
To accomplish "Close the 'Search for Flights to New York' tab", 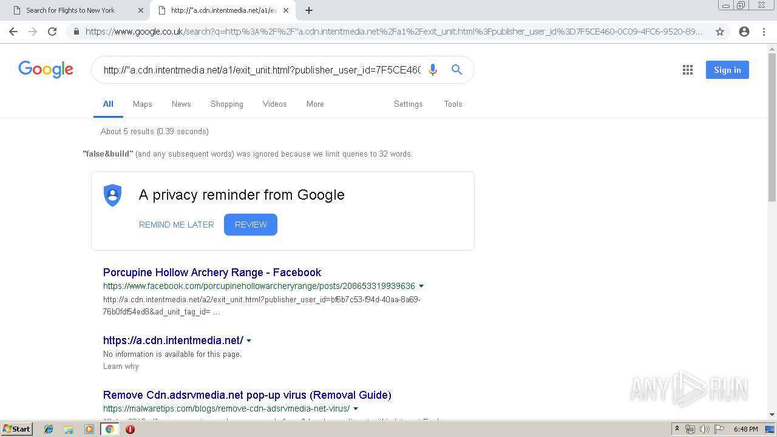I will [x=141, y=10].
